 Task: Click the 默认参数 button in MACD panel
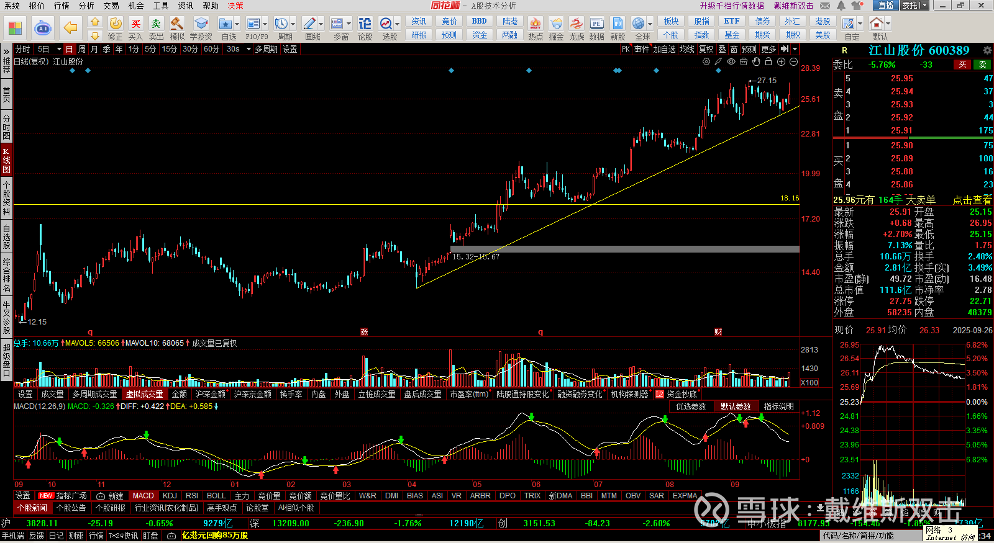click(x=736, y=406)
